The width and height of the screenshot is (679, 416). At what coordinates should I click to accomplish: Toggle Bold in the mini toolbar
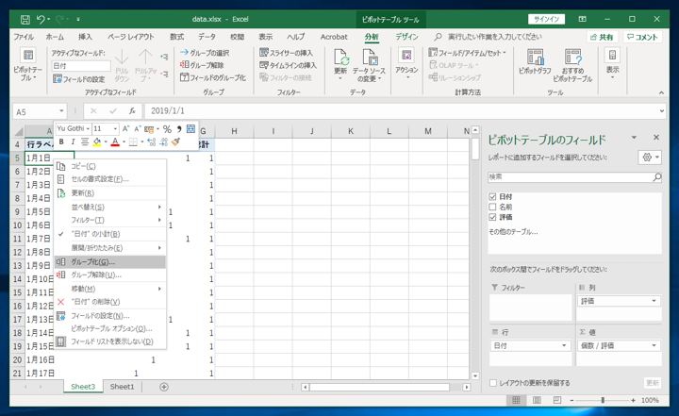pyautogui.click(x=61, y=141)
